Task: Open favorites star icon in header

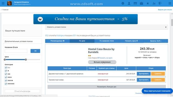Action: [148, 4]
